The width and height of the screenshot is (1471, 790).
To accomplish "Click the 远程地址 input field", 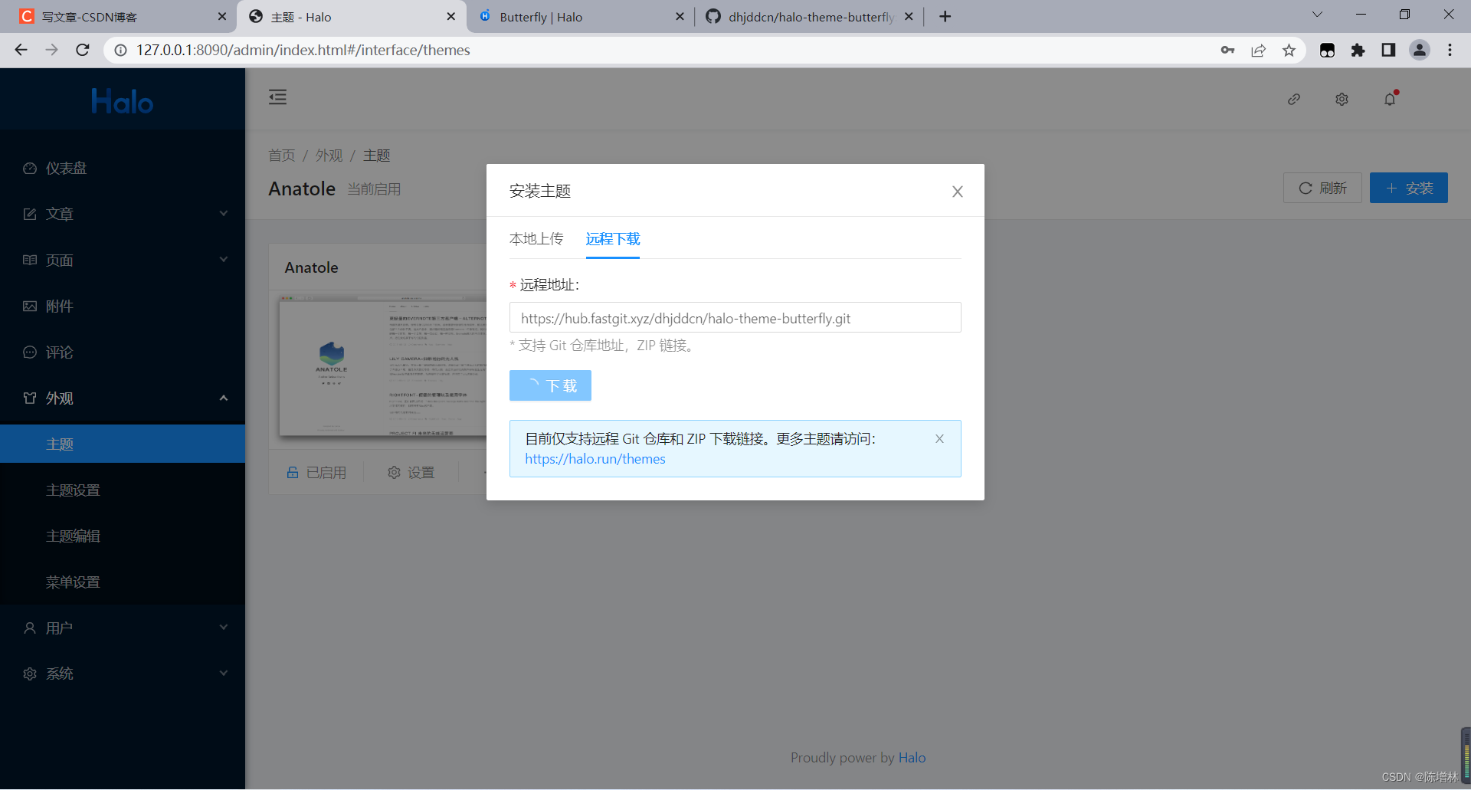I will coord(735,317).
